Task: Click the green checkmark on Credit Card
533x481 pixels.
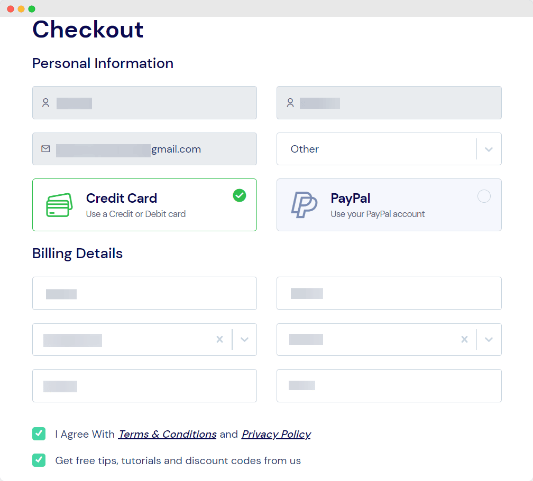Action: [239, 195]
